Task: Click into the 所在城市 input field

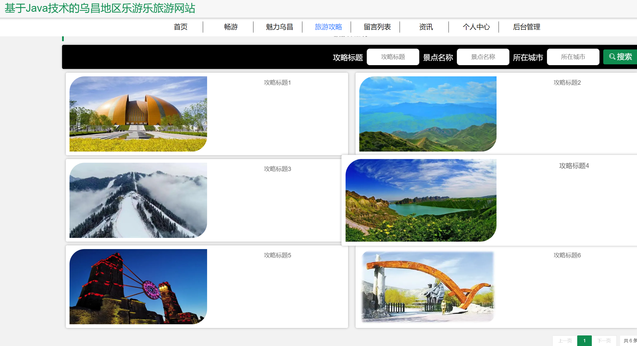Action: (x=573, y=57)
